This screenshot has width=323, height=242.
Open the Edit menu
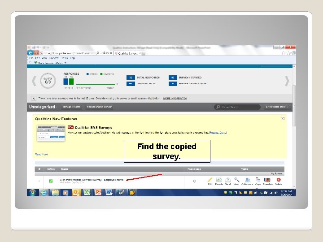[x=37, y=58]
